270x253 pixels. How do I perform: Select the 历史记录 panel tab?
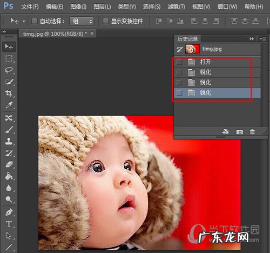[x=187, y=39]
